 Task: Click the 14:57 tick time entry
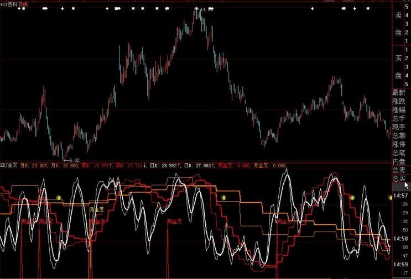pos(400,196)
